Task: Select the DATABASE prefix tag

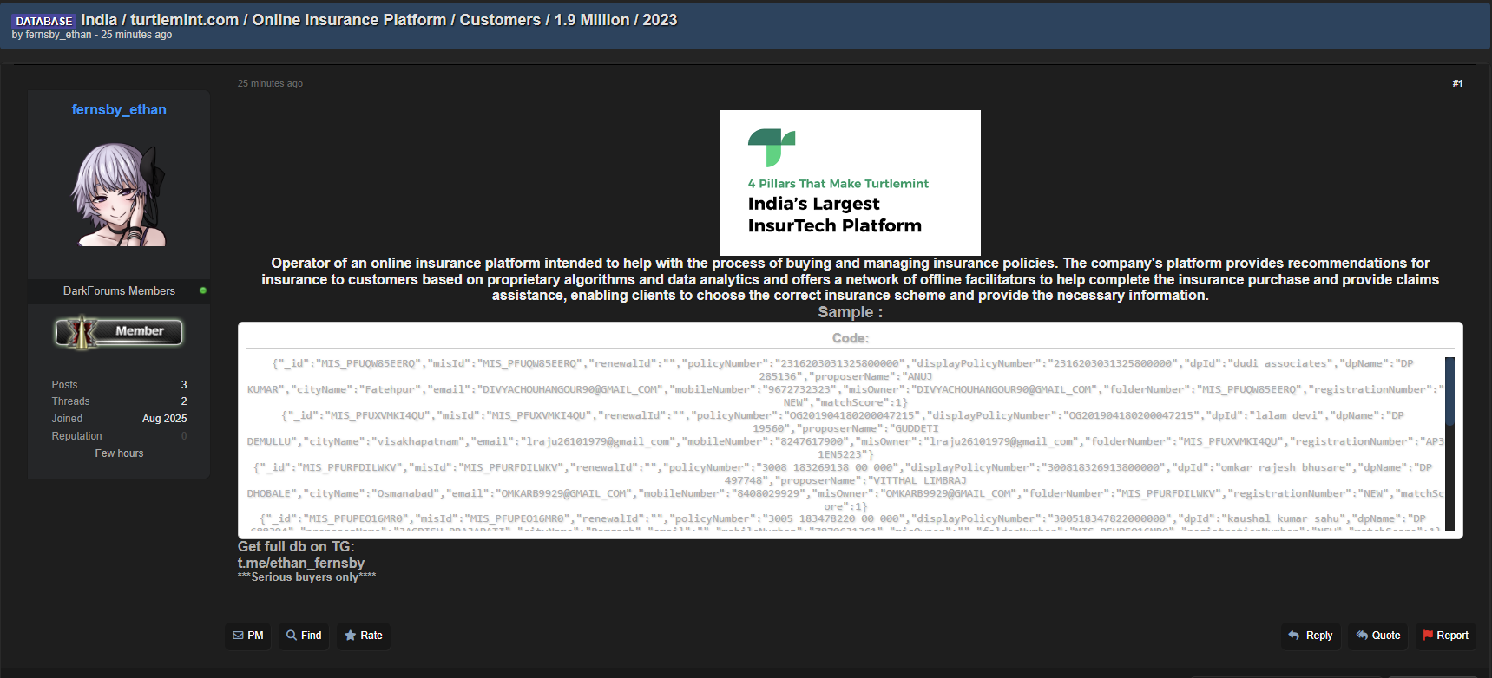Action: (x=44, y=21)
